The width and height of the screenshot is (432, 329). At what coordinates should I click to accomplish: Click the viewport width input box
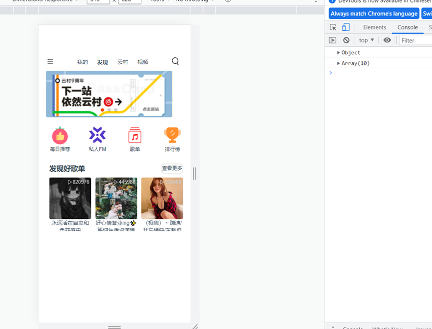tap(98, 1)
